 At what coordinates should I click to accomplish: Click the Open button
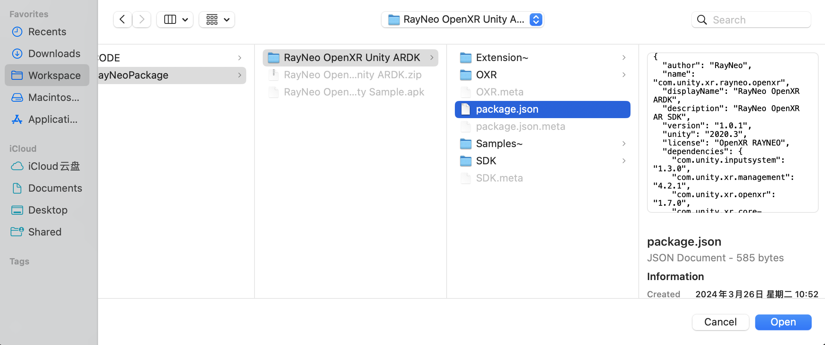783,322
